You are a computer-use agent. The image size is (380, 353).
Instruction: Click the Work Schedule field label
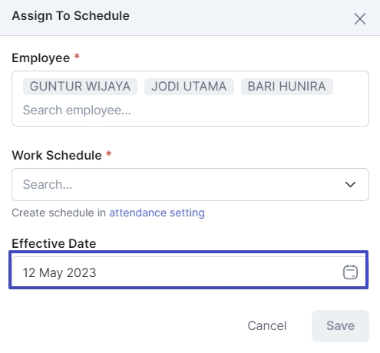click(x=57, y=155)
